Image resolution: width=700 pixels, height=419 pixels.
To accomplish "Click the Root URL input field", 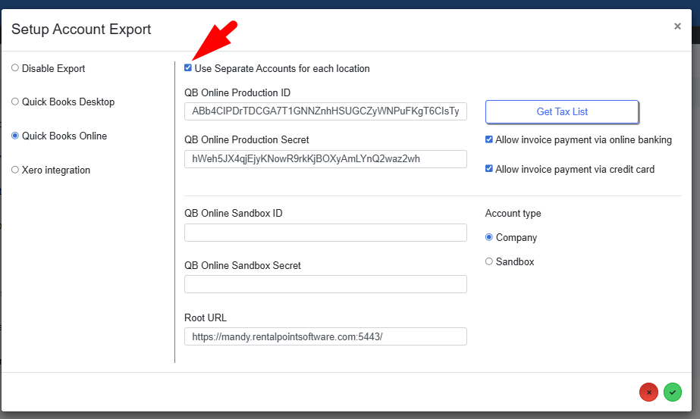I will click(325, 336).
